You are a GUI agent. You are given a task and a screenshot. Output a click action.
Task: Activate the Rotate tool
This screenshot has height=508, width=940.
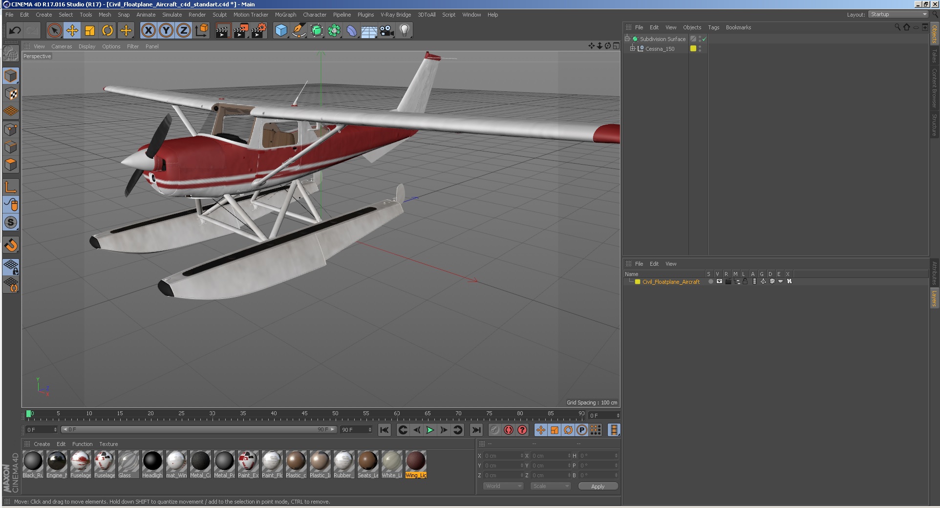(107, 31)
